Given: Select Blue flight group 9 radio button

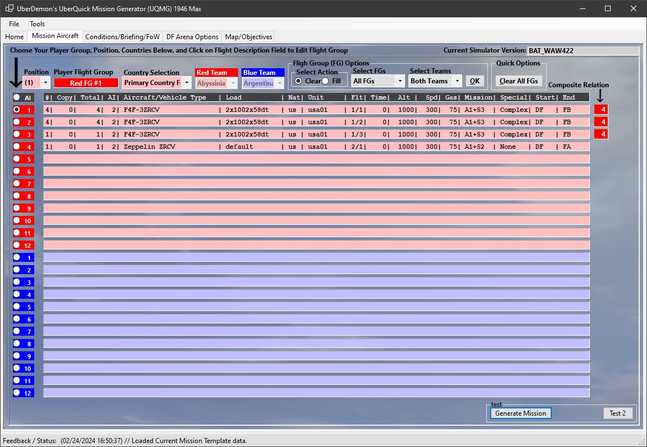Looking at the screenshot, I should [16, 356].
